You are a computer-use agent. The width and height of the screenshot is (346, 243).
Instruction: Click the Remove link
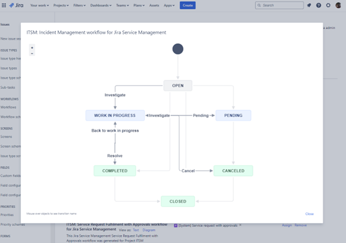click(x=301, y=225)
